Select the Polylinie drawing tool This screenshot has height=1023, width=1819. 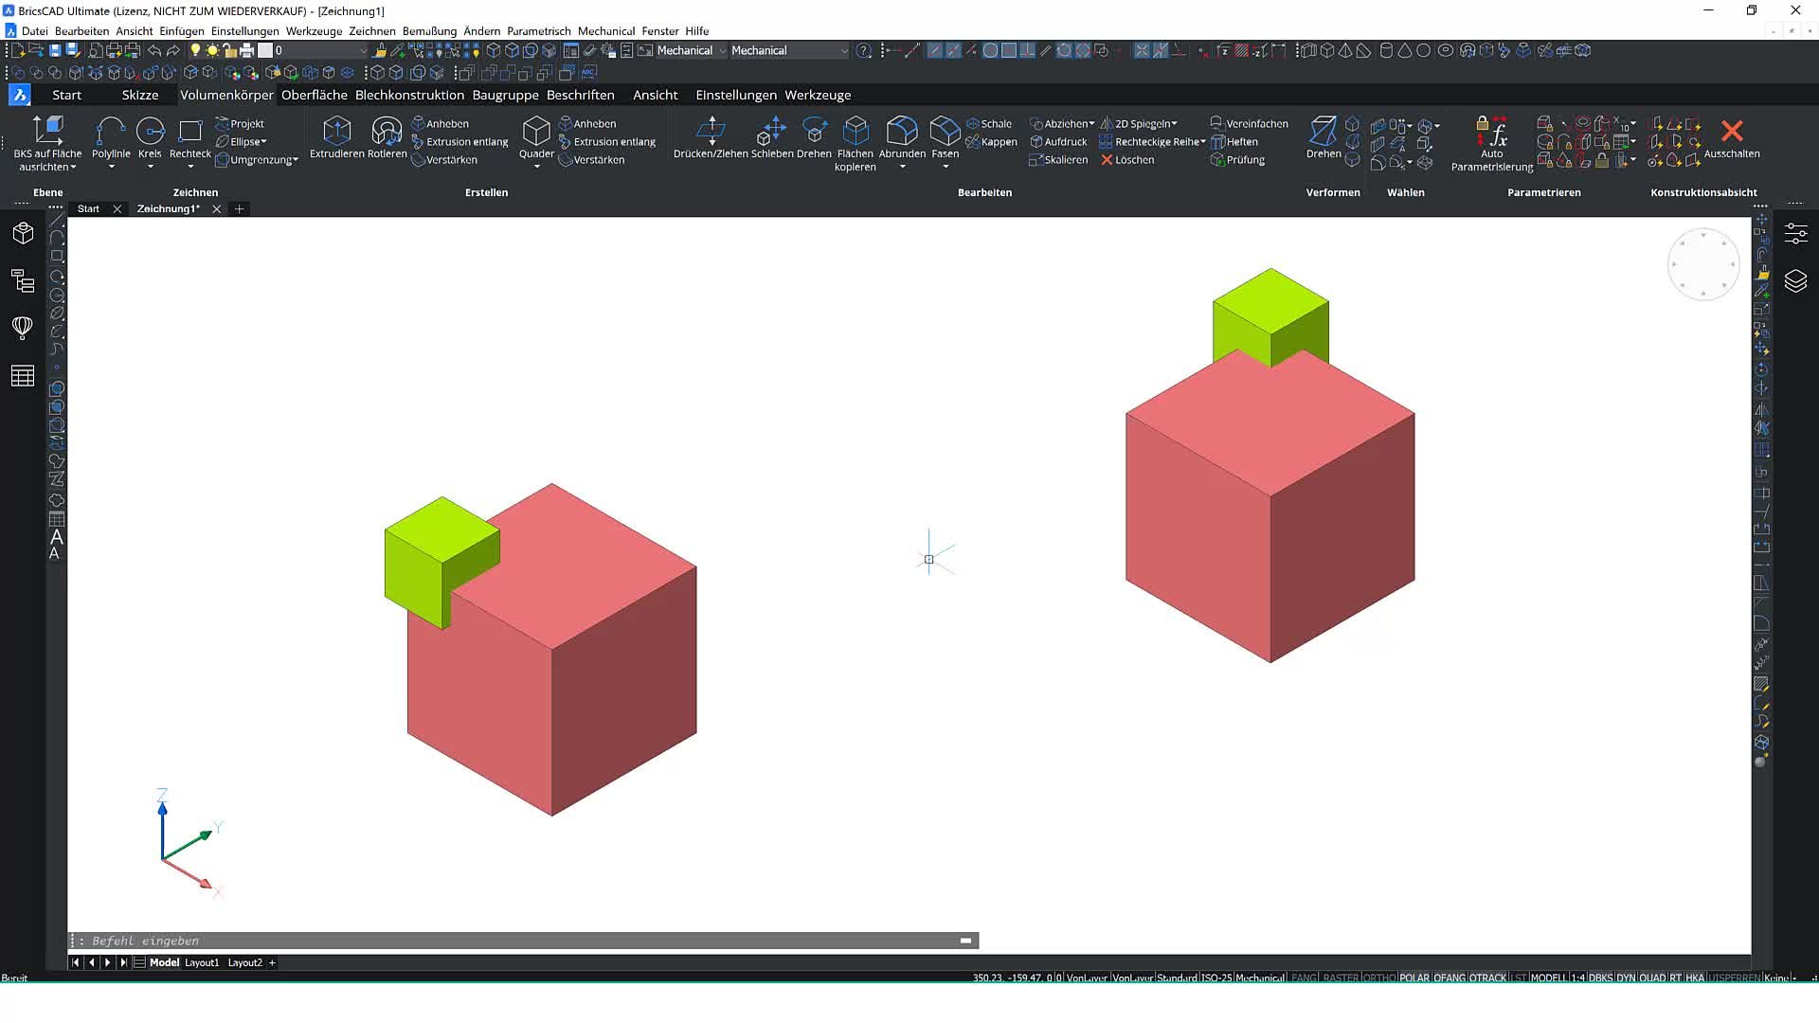[x=111, y=136]
